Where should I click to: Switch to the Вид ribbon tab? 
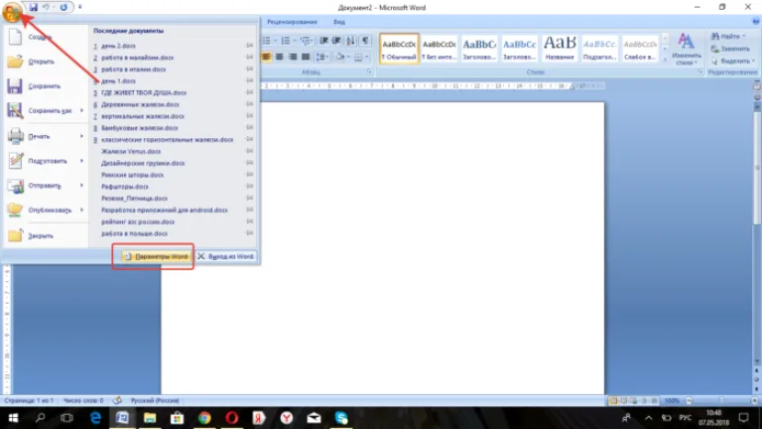tap(339, 22)
